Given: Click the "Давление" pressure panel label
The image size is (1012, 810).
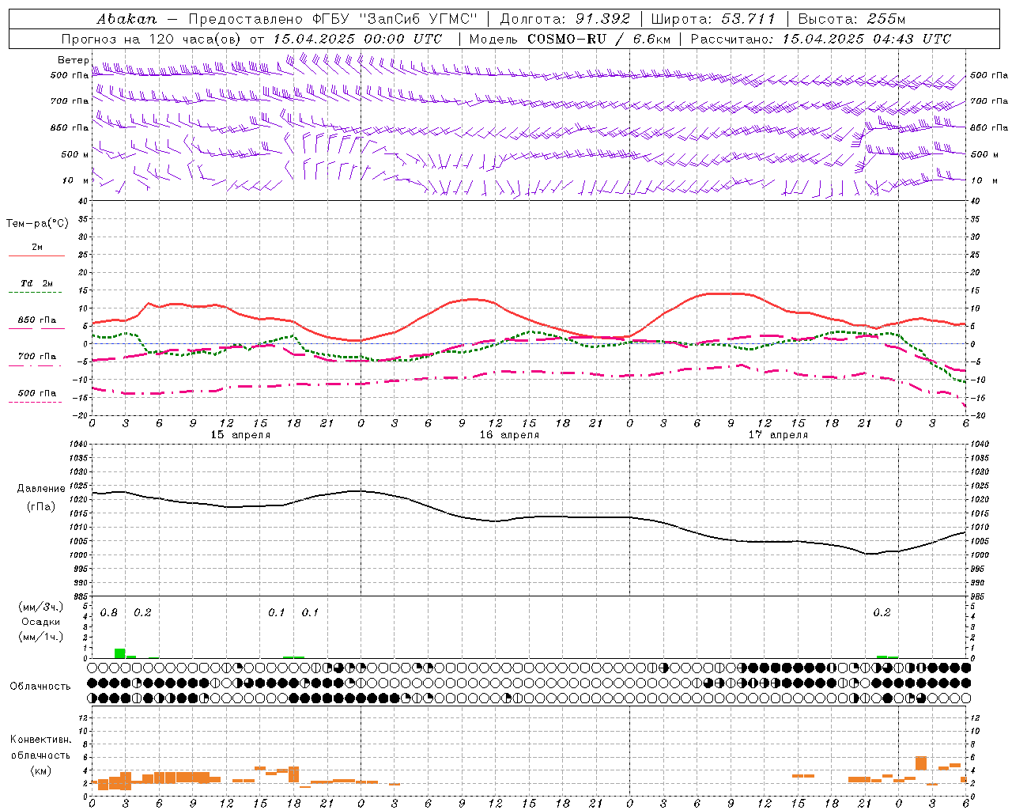Looking at the screenshot, I should (41, 489).
